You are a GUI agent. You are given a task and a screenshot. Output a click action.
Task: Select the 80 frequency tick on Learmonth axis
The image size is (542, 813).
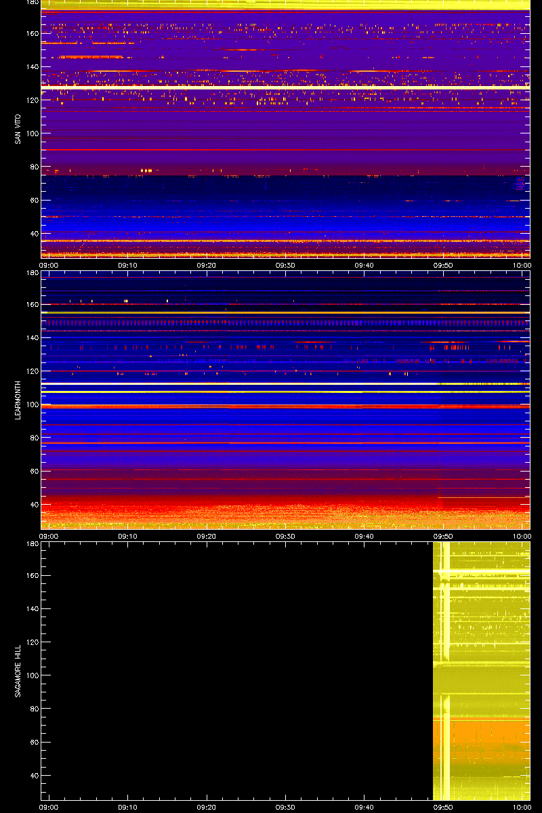pyautogui.click(x=34, y=438)
